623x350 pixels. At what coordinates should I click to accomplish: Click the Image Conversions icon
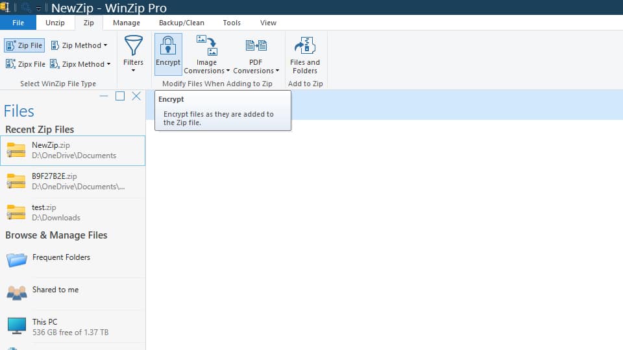coord(206,45)
